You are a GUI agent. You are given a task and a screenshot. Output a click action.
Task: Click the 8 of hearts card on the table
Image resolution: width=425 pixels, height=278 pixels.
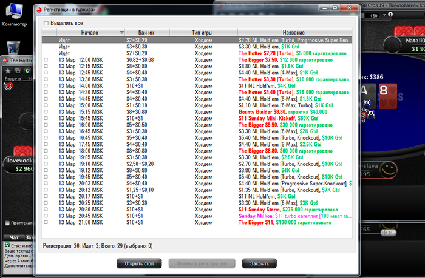click(387, 96)
